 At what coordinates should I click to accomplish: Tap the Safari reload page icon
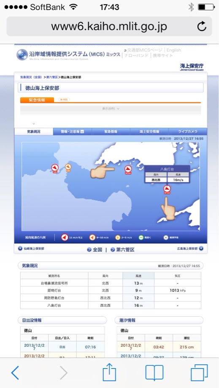click(202, 26)
